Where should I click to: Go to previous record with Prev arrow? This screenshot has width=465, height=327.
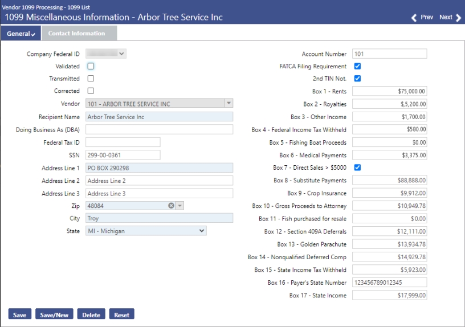[x=422, y=18]
